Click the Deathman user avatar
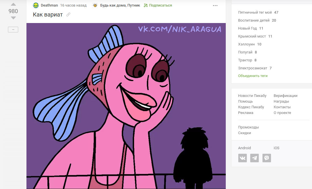The height and width of the screenshot is (189, 312). click(x=36, y=5)
